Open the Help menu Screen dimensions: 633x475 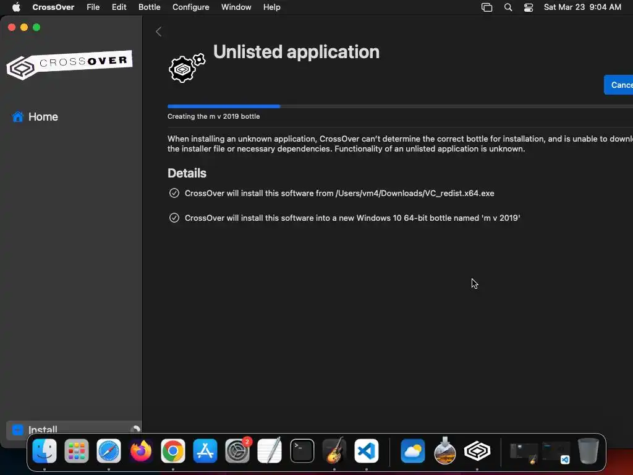[x=272, y=7]
